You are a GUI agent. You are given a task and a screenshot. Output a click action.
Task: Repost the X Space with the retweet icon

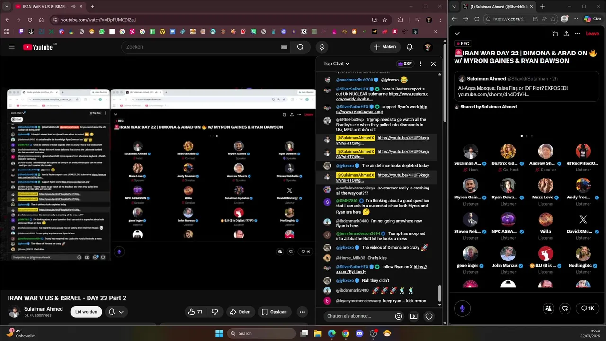[x=565, y=308]
